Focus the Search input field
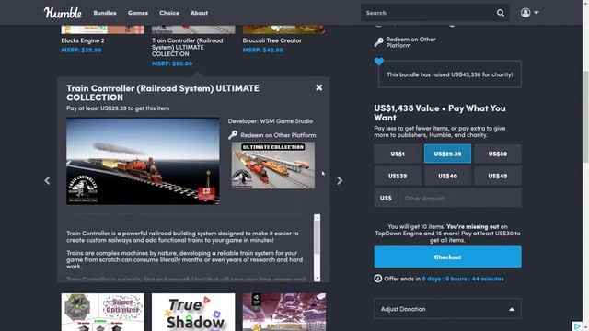This screenshot has height=331, width=589. (428, 13)
